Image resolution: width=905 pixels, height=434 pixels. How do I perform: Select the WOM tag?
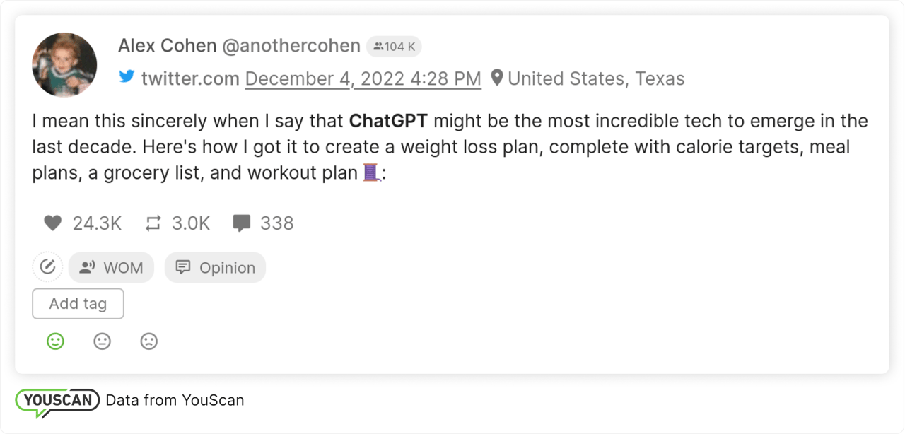111,268
